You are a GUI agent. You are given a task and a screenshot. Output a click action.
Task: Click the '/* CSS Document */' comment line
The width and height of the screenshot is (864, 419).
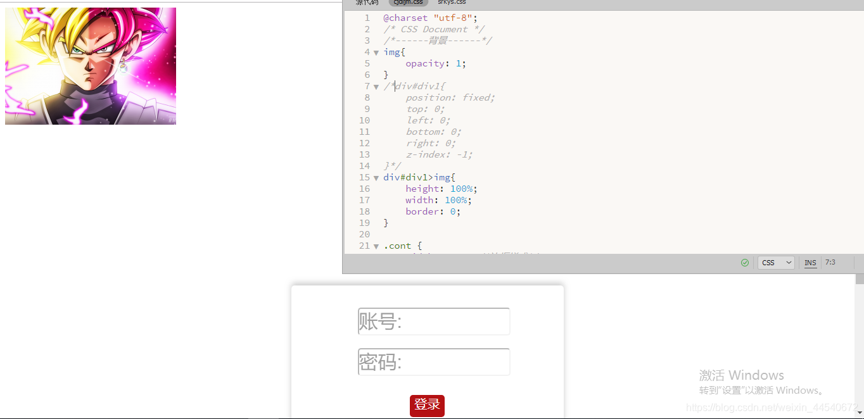tap(434, 29)
